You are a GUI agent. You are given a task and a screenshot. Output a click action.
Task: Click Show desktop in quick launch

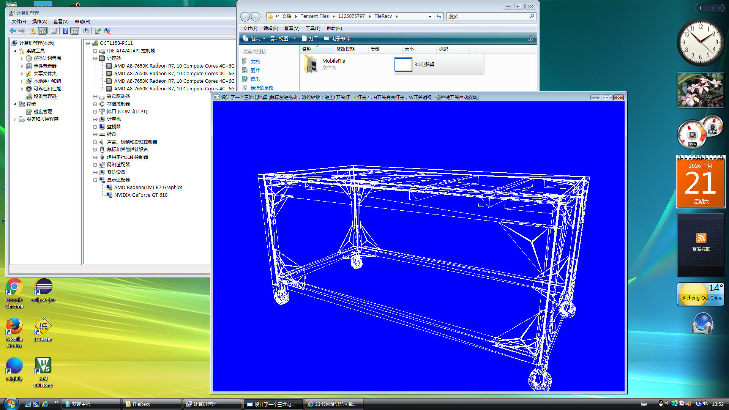(28, 404)
